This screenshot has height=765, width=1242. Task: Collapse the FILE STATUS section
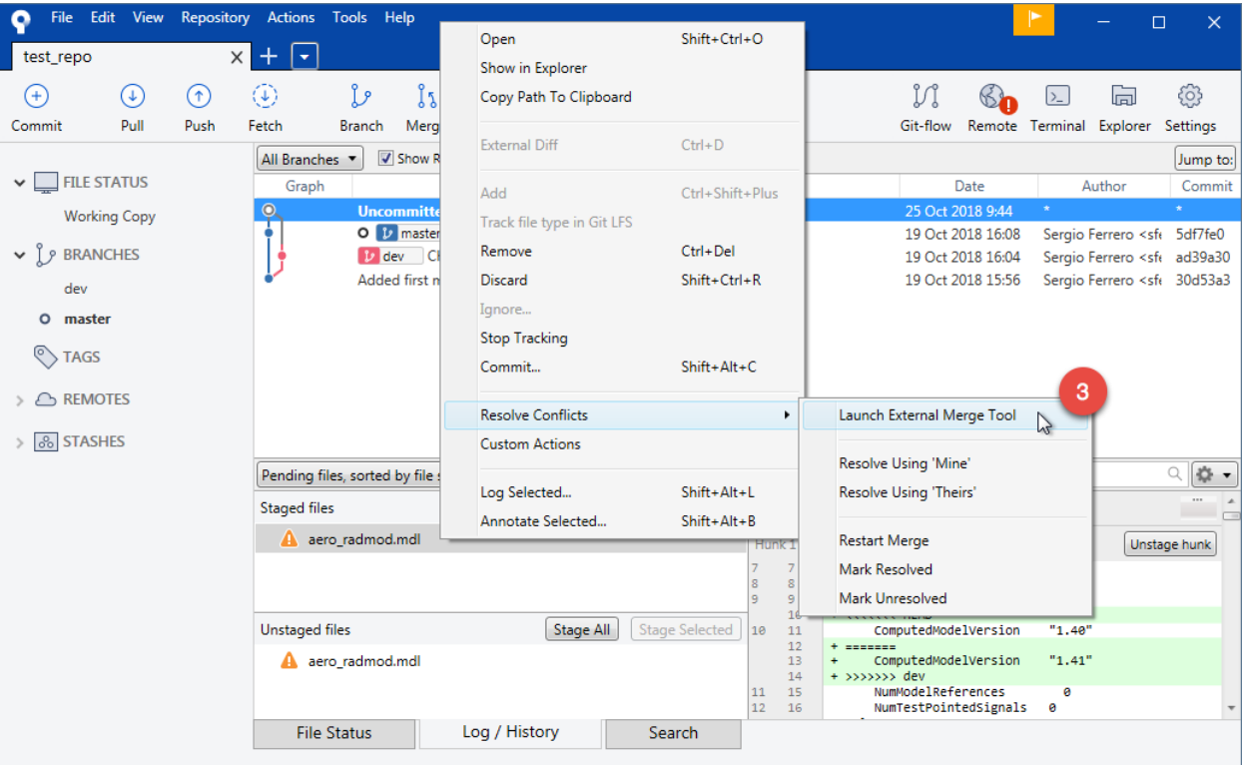[19, 183]
